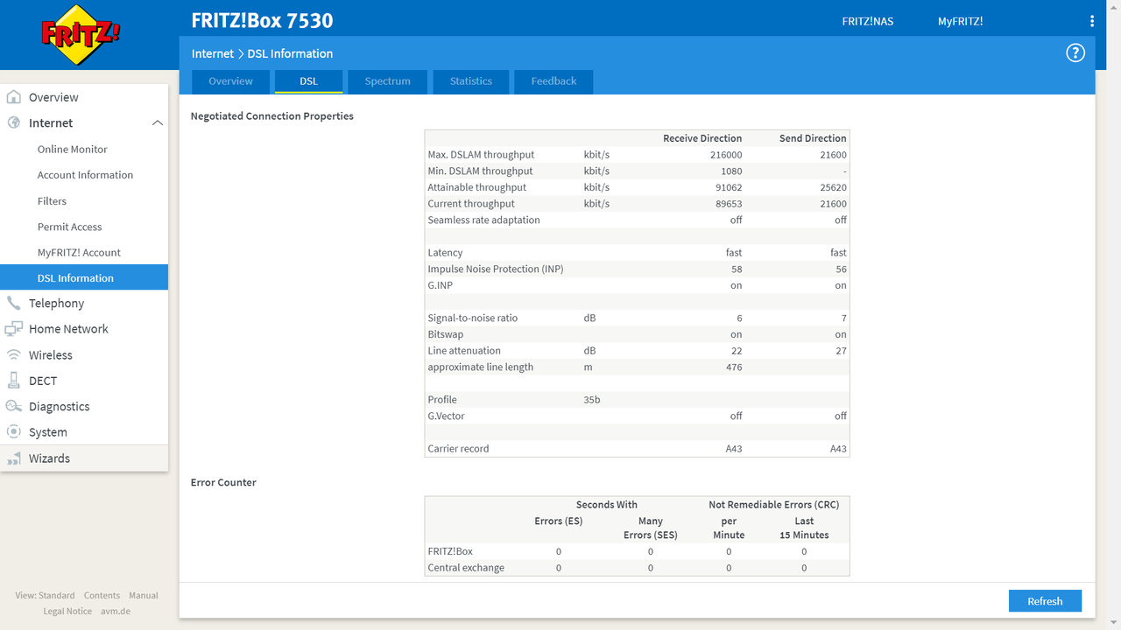
Task: Click Attainable throughput send value 25620
Action: [833, 187]
